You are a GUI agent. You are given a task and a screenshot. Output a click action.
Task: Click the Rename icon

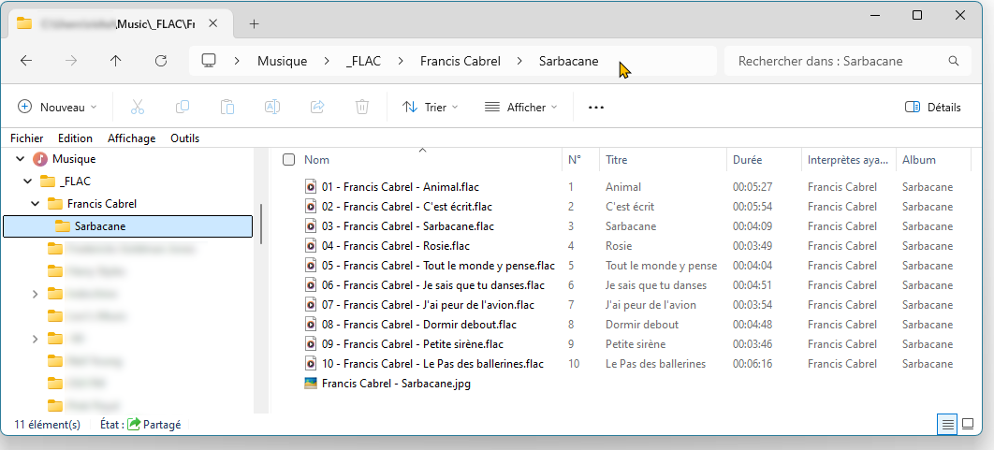(x=272, y=107)
